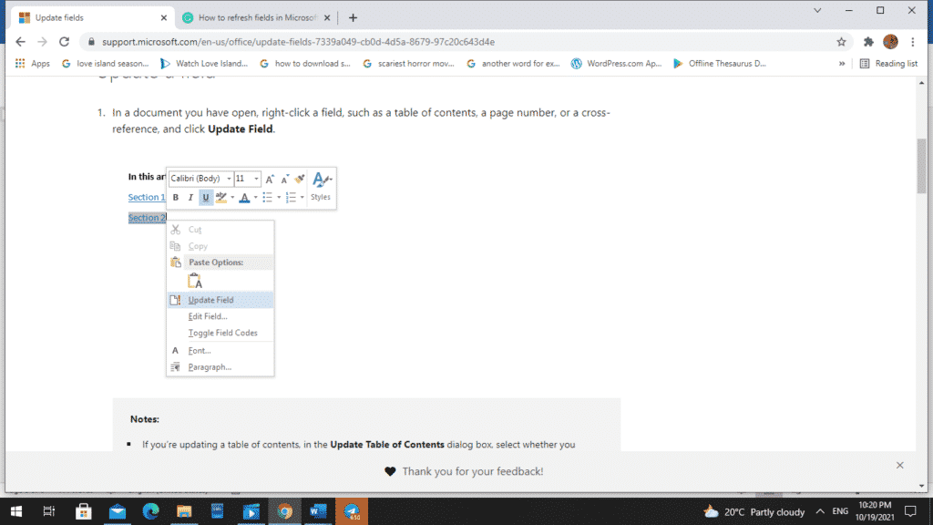Toggle Italic formatting

click(190, 197)
